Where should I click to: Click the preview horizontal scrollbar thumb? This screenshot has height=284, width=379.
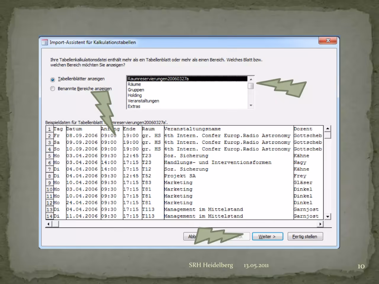click(x=55, y=224)
